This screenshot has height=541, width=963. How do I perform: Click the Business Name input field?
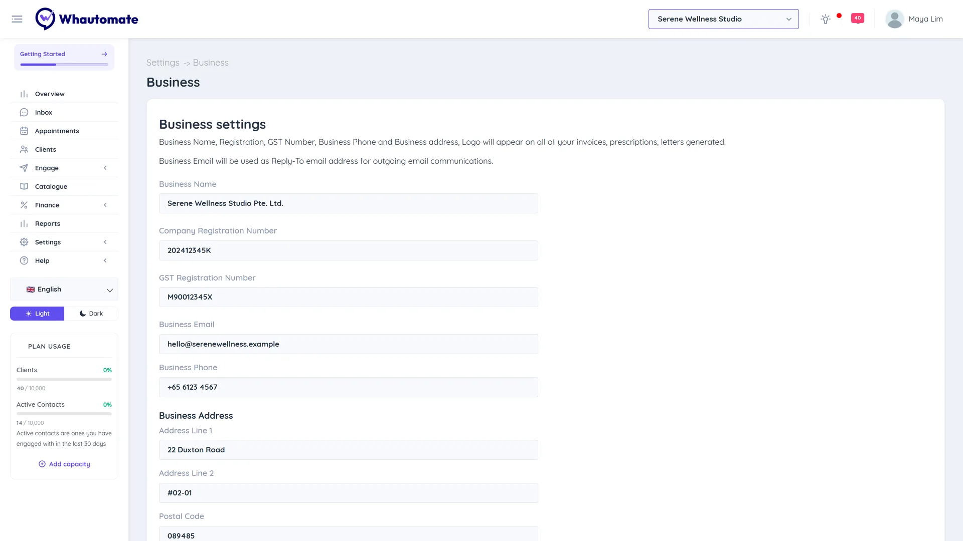click(348, 203)
